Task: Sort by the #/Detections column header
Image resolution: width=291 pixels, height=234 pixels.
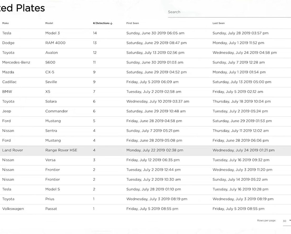Action: [x=103, y=23]
